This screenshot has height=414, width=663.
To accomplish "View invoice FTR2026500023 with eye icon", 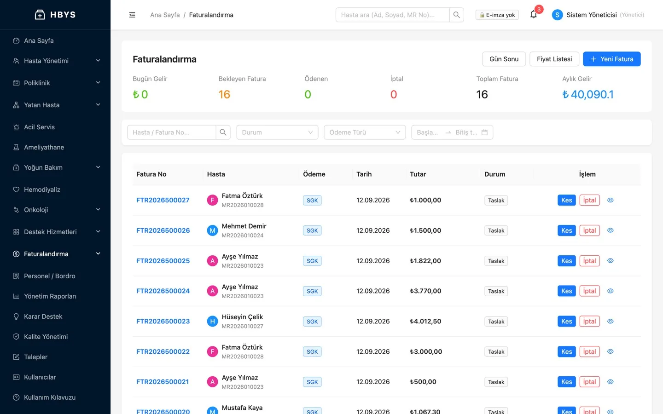I will (611, 322).
